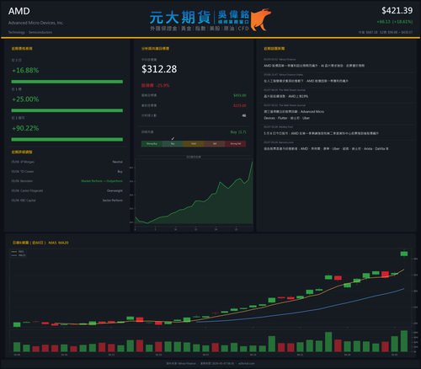Click the Overweight rating label
This screenshot has width=421, height=369.
[115, 190]
